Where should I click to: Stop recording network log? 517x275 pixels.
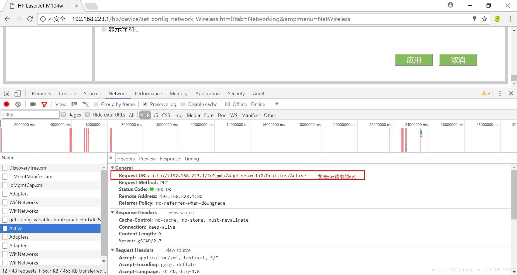coord(6,104)
